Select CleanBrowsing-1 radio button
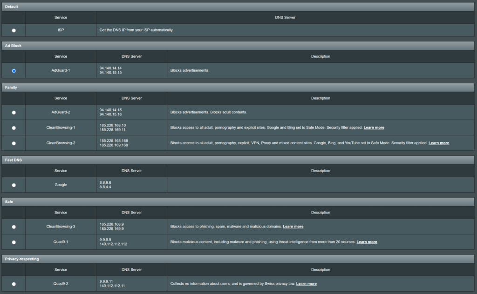 14,128
